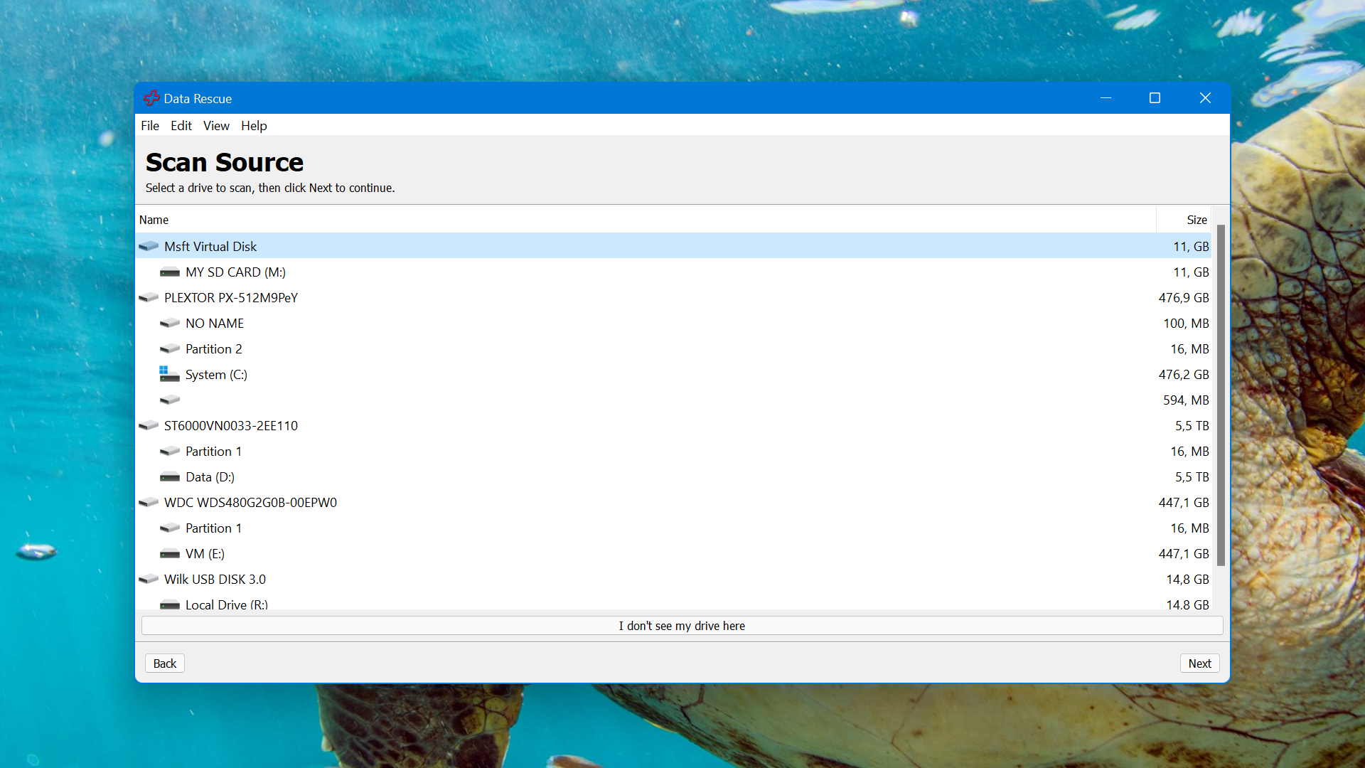Viewport: 1365px width, 768px height.
Task: Click the Partition 2 drive icon
Action: click(x=170, y=348)
